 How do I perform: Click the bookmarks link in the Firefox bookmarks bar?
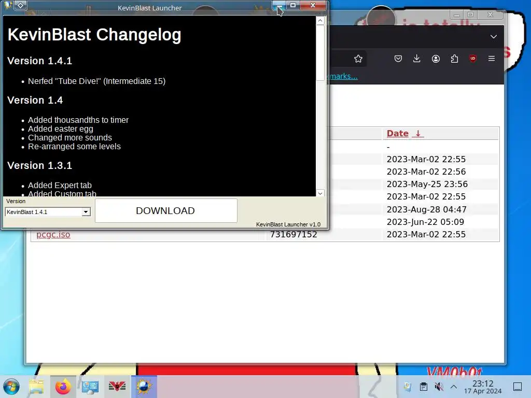coord(343,76)
